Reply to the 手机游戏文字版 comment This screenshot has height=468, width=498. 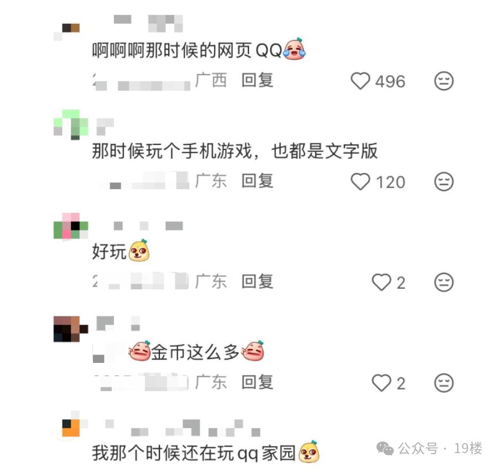point(257,181)
